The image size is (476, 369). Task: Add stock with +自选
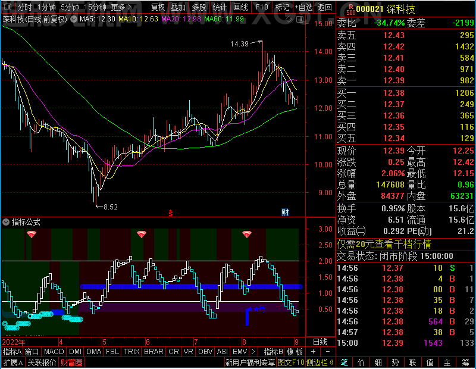pyautogui.click(x=303, y=7)
